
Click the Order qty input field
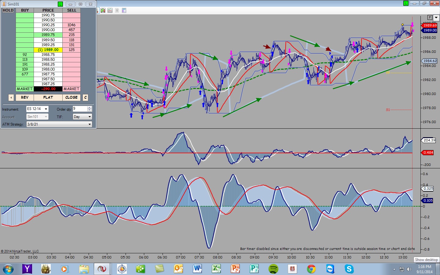pos(80,109)
